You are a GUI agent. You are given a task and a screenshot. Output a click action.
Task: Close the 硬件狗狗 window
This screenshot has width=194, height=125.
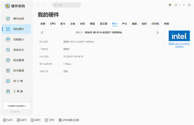tap(189, 5)
